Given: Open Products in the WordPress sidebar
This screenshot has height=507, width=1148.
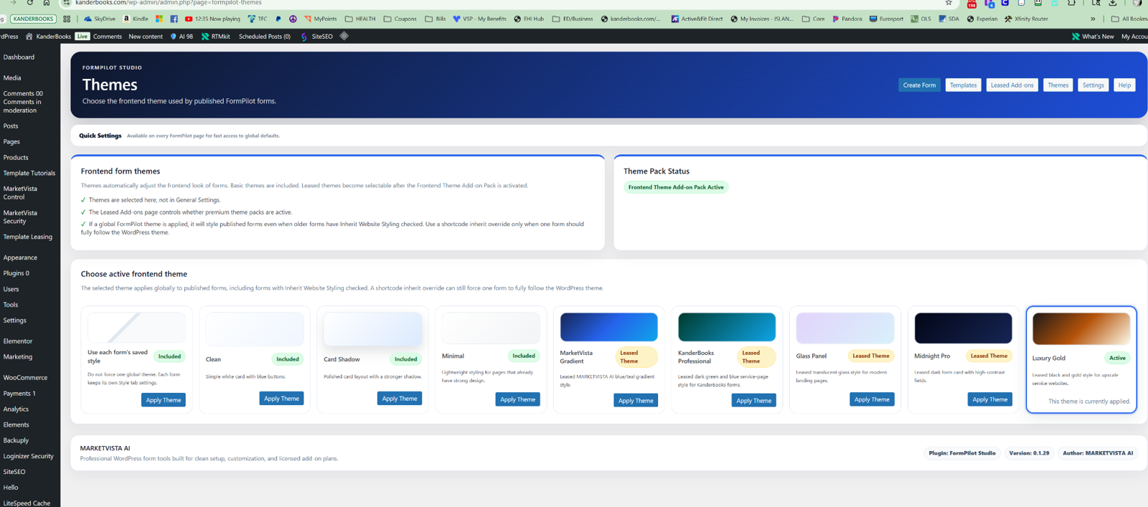Looking at the screenshot, I should [x=16, y=157].
